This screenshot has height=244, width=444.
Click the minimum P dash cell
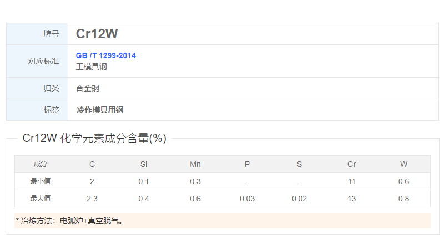coord(247,182)
